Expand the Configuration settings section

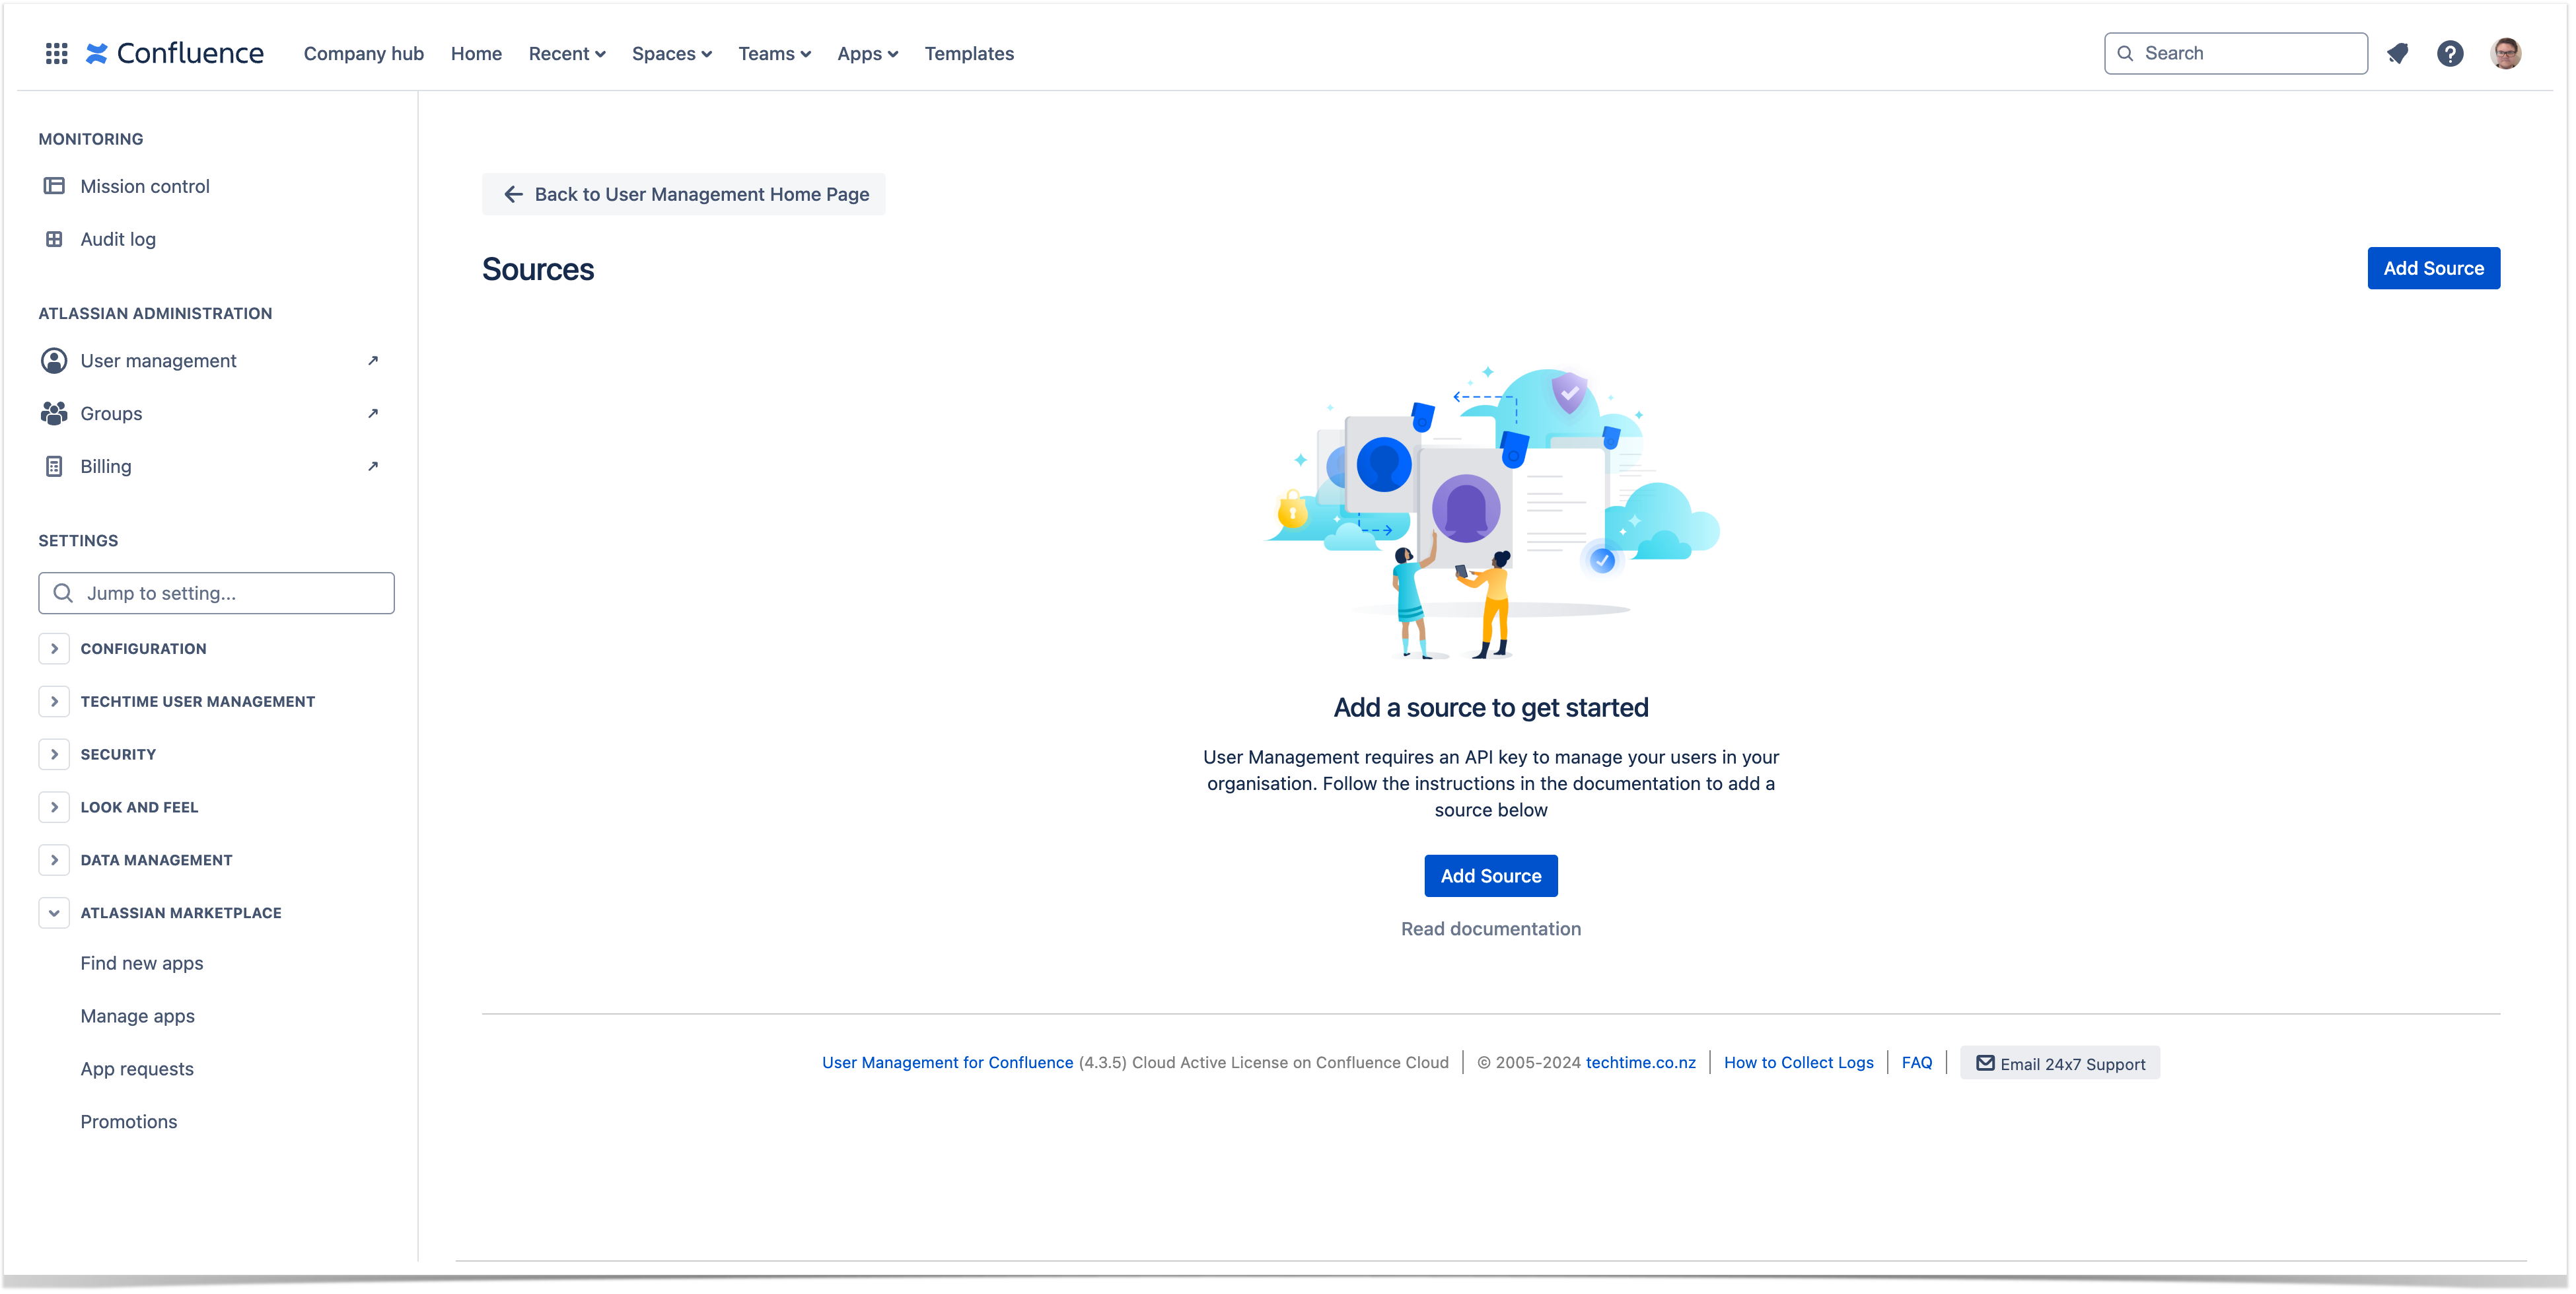click(x=54, y=649)
